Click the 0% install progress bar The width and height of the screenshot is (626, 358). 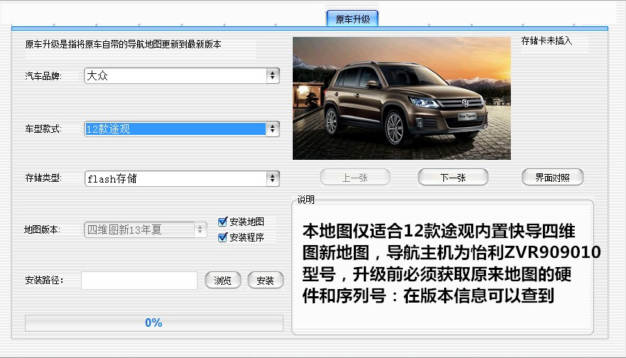(154, 323)
